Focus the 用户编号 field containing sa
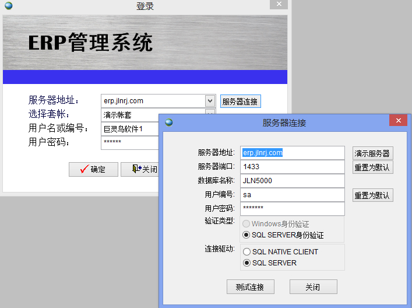This screenshot has height=308, width=412. point(292,195)
